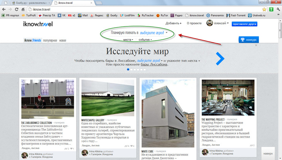Open укажите тип места dropdown
This screenshot has height=160, width=282.
(183, 61)
